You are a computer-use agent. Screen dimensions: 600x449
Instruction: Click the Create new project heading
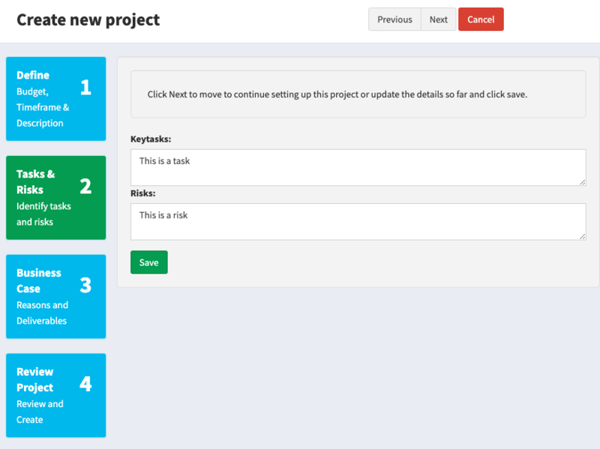88,20
